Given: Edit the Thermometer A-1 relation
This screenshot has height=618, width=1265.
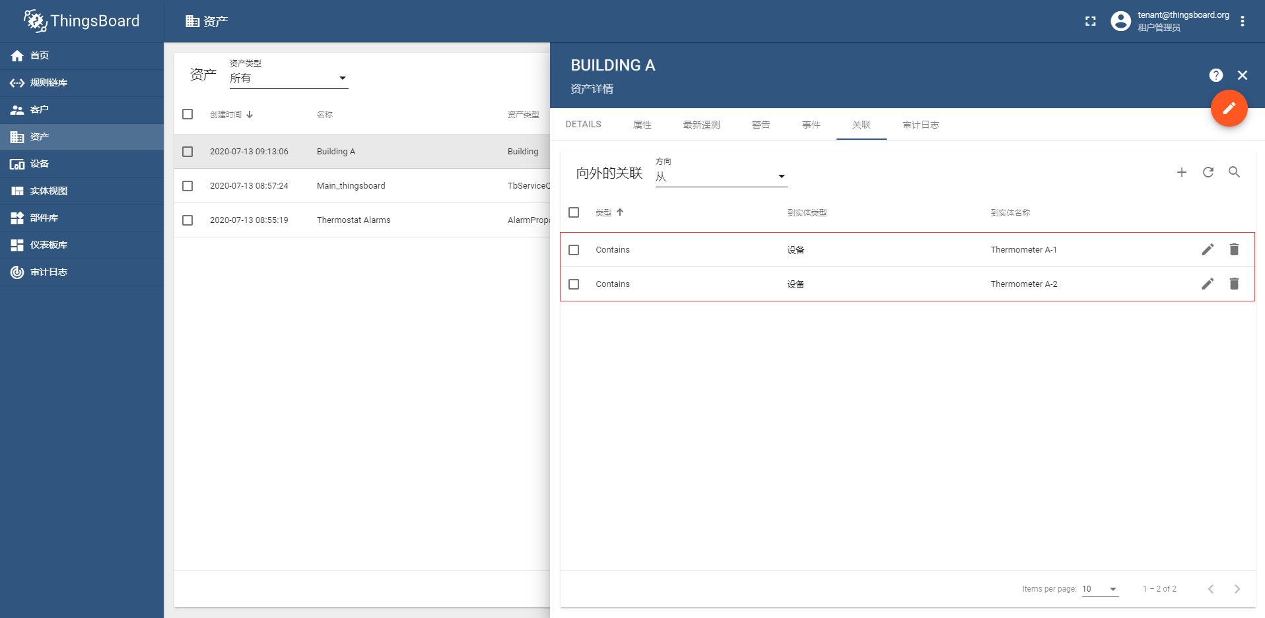Looking at the screenshot, I should 1208,249.
